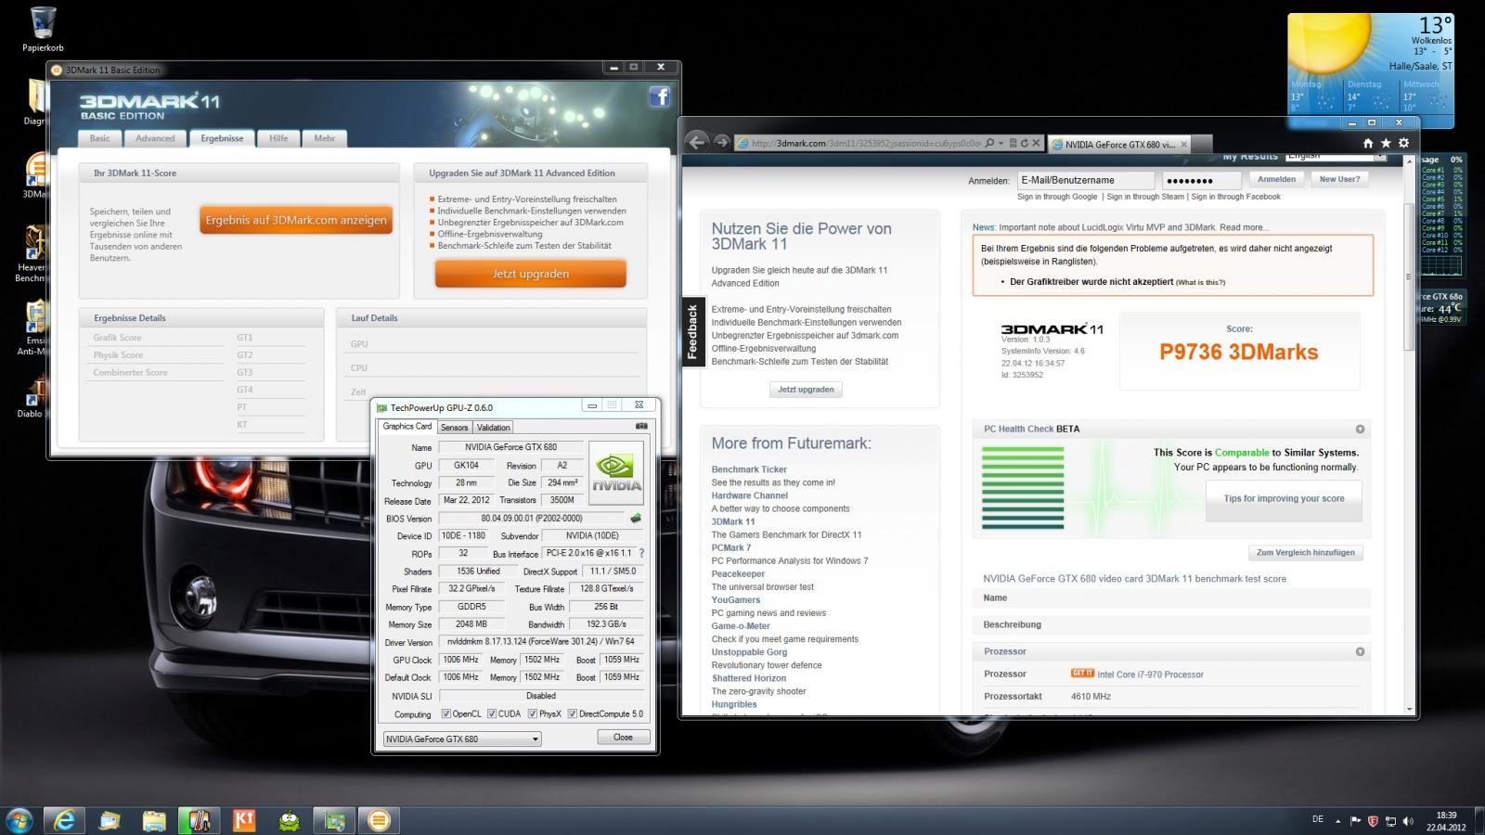The width and height of the screenshot is (1485, 835).
Task: Open the Hardware Channel link
Action: pos(750,495)
